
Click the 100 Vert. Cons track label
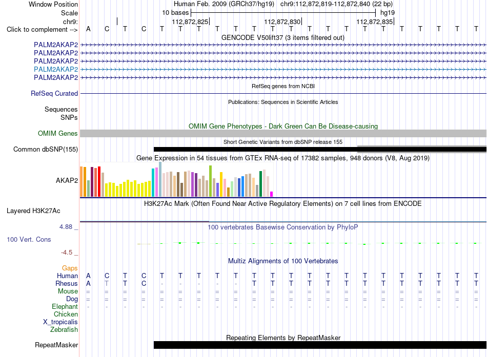[29, 239]
